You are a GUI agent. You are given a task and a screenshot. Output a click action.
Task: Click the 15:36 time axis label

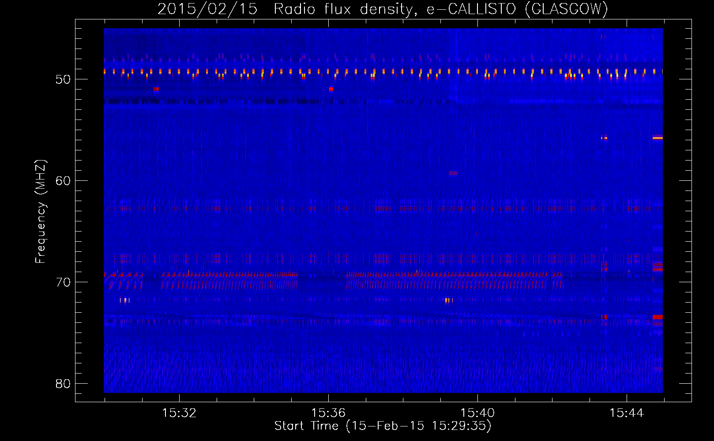pyautogui.click(x=328, y=413)
